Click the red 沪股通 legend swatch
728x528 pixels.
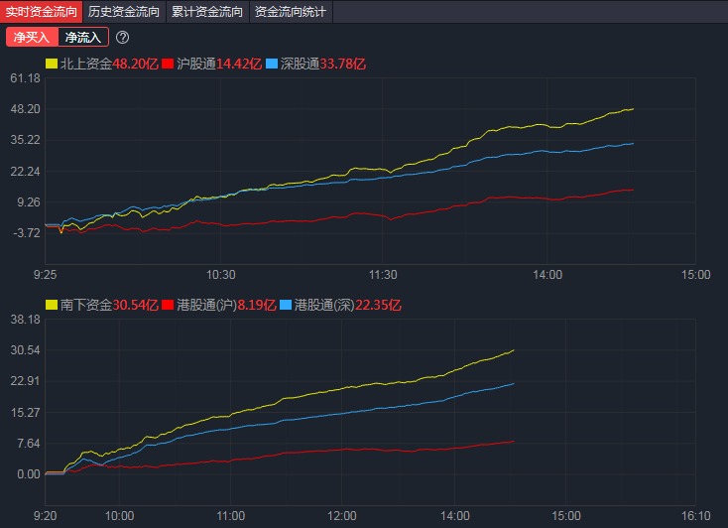tap(168, 64)
